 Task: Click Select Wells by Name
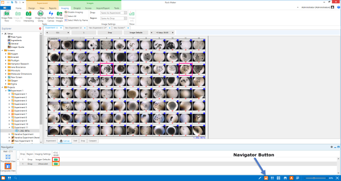point(76,20)
